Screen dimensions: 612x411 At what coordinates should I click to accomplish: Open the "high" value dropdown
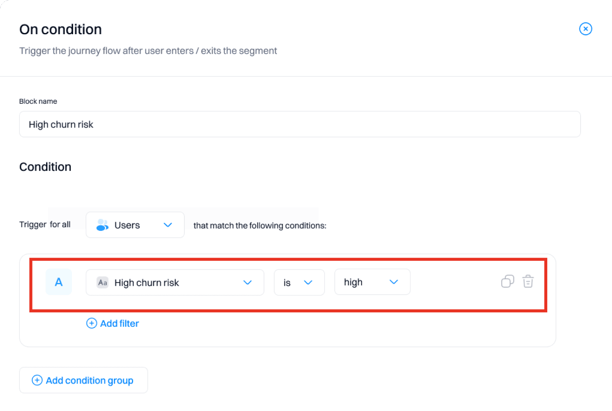click(372, 282)
